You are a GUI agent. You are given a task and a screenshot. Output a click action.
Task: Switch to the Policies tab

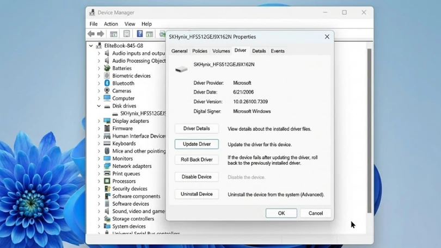point(200,51)
